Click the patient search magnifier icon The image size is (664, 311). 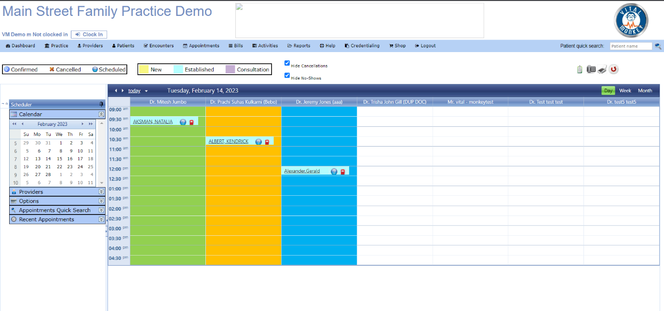tap(658, 46)
